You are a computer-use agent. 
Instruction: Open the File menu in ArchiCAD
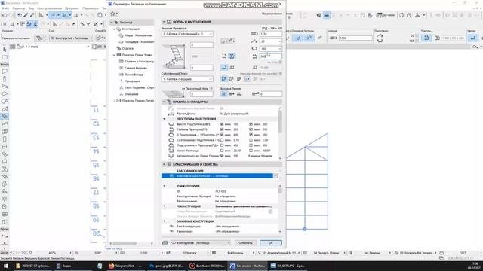point(5,8)
